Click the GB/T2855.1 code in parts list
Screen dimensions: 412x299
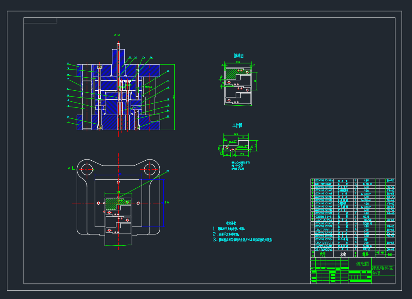click(324, 220)
